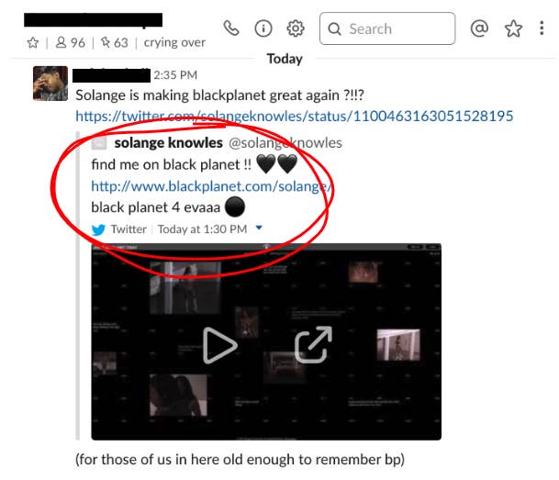The width and height of the screenshot is (559, 480).
Task: Open channel settings gear icon
Action: pyautogui.click(x=296, y=28)
